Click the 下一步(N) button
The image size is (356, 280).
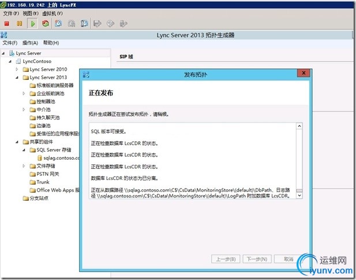point(257,259)
